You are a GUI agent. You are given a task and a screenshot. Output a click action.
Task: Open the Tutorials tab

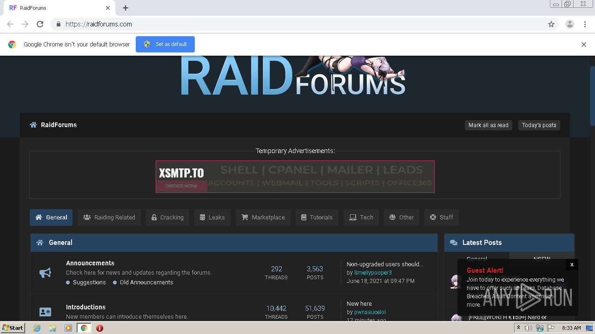317,217
